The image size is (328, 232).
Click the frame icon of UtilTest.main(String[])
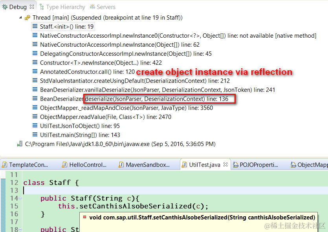click(x=35, y=134)
